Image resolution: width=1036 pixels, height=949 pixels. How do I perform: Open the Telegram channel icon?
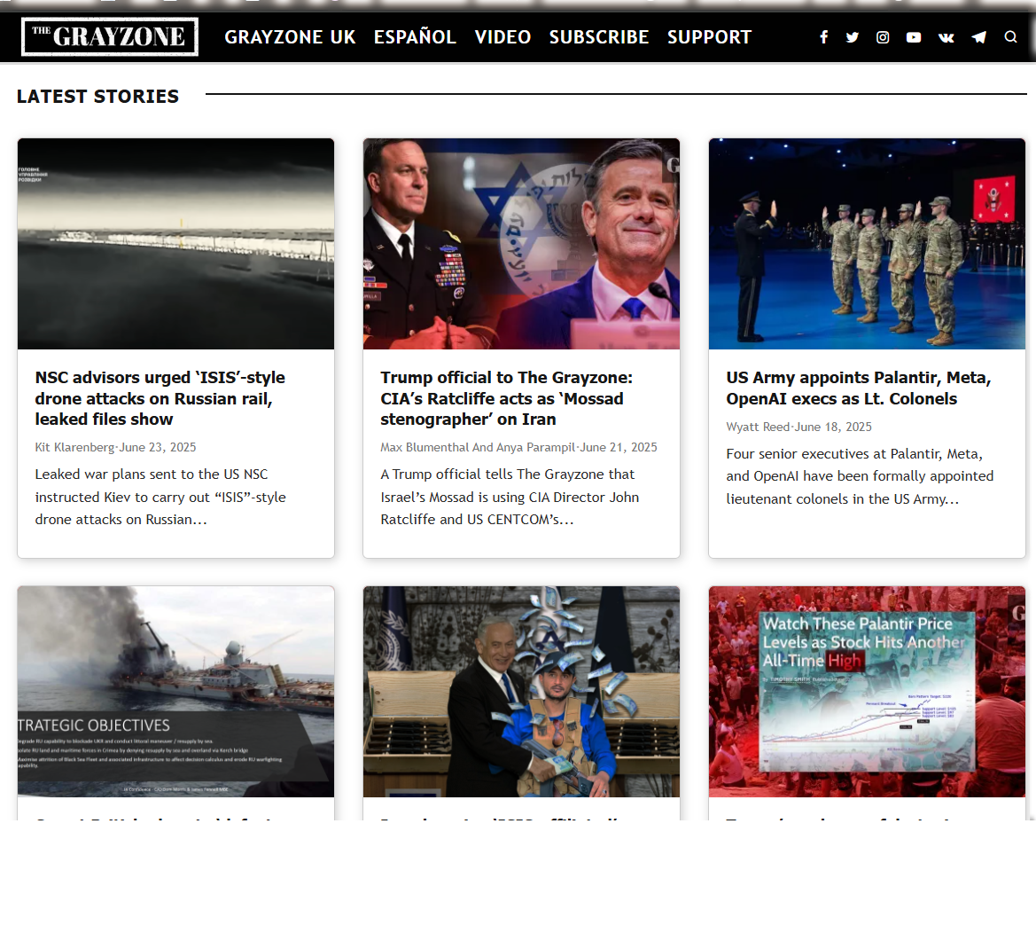(x=978, y=37)
